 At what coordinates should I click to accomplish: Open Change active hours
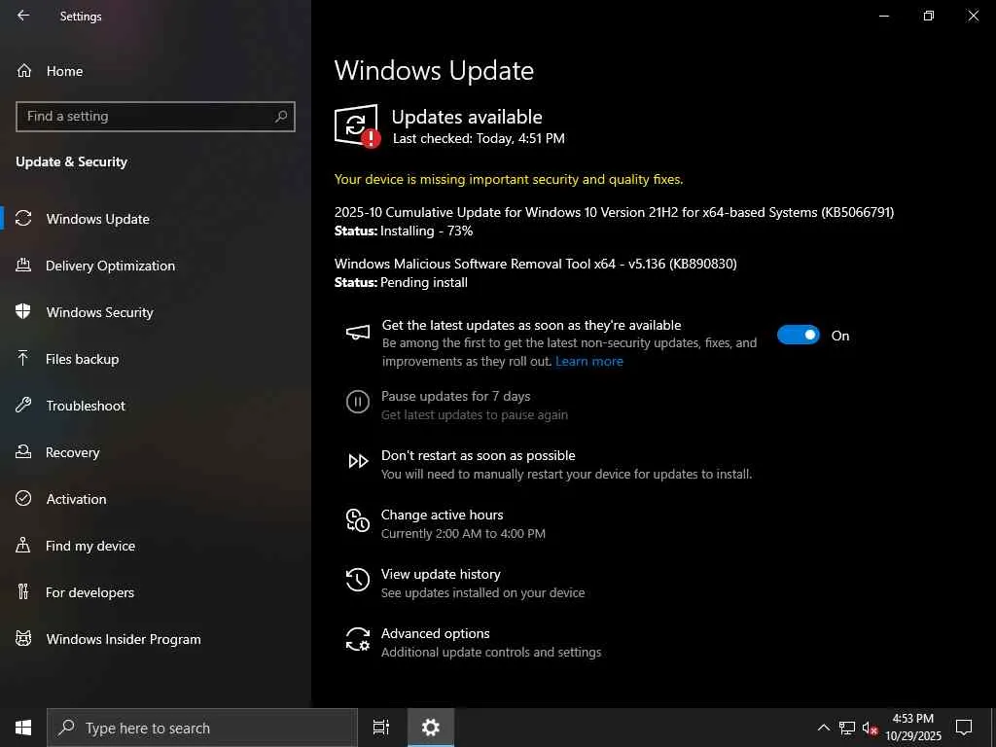(442, 515)
